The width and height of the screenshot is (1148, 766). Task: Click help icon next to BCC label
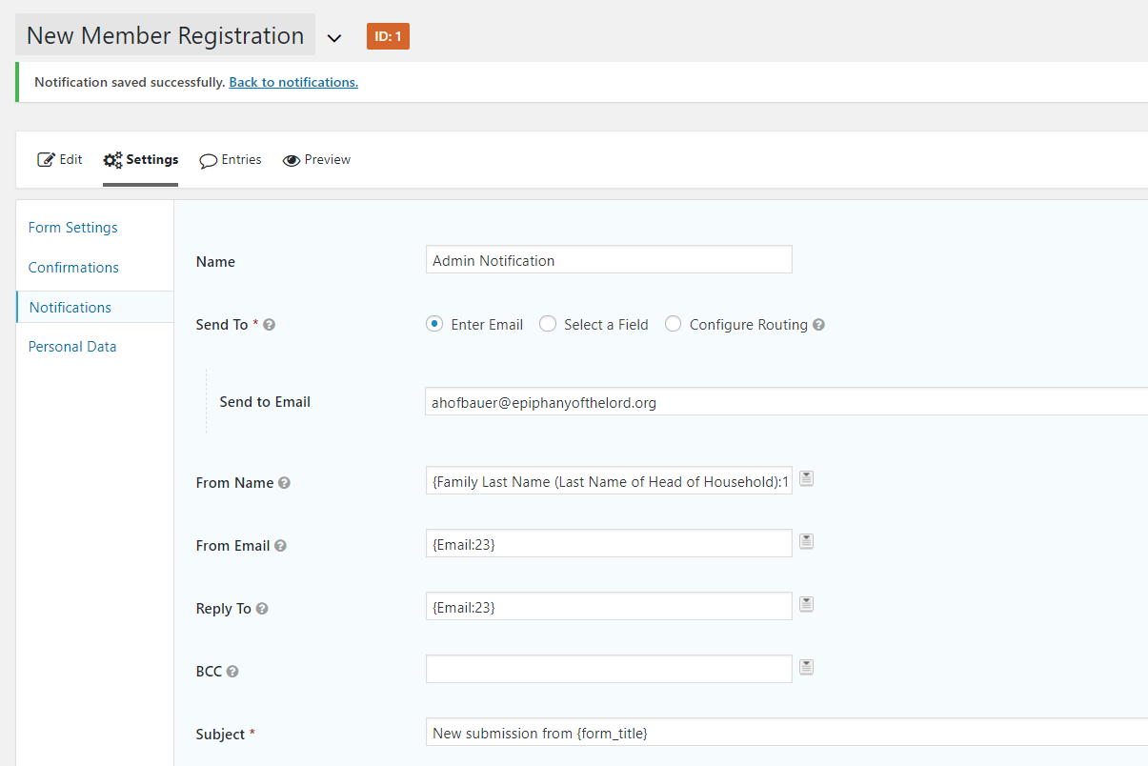(x=232, y=672)
